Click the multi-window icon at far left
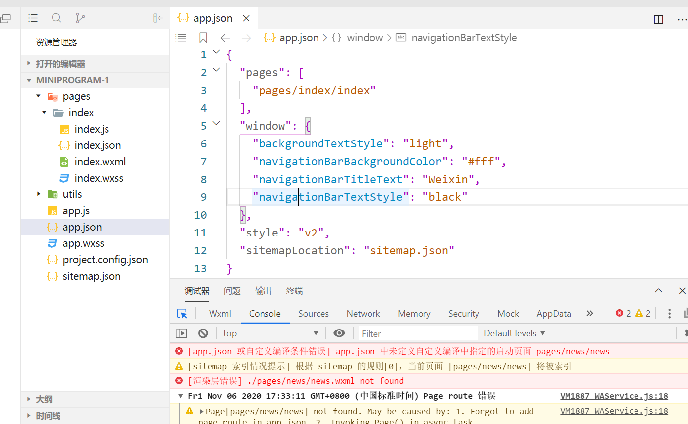 [x=5, y=19]
